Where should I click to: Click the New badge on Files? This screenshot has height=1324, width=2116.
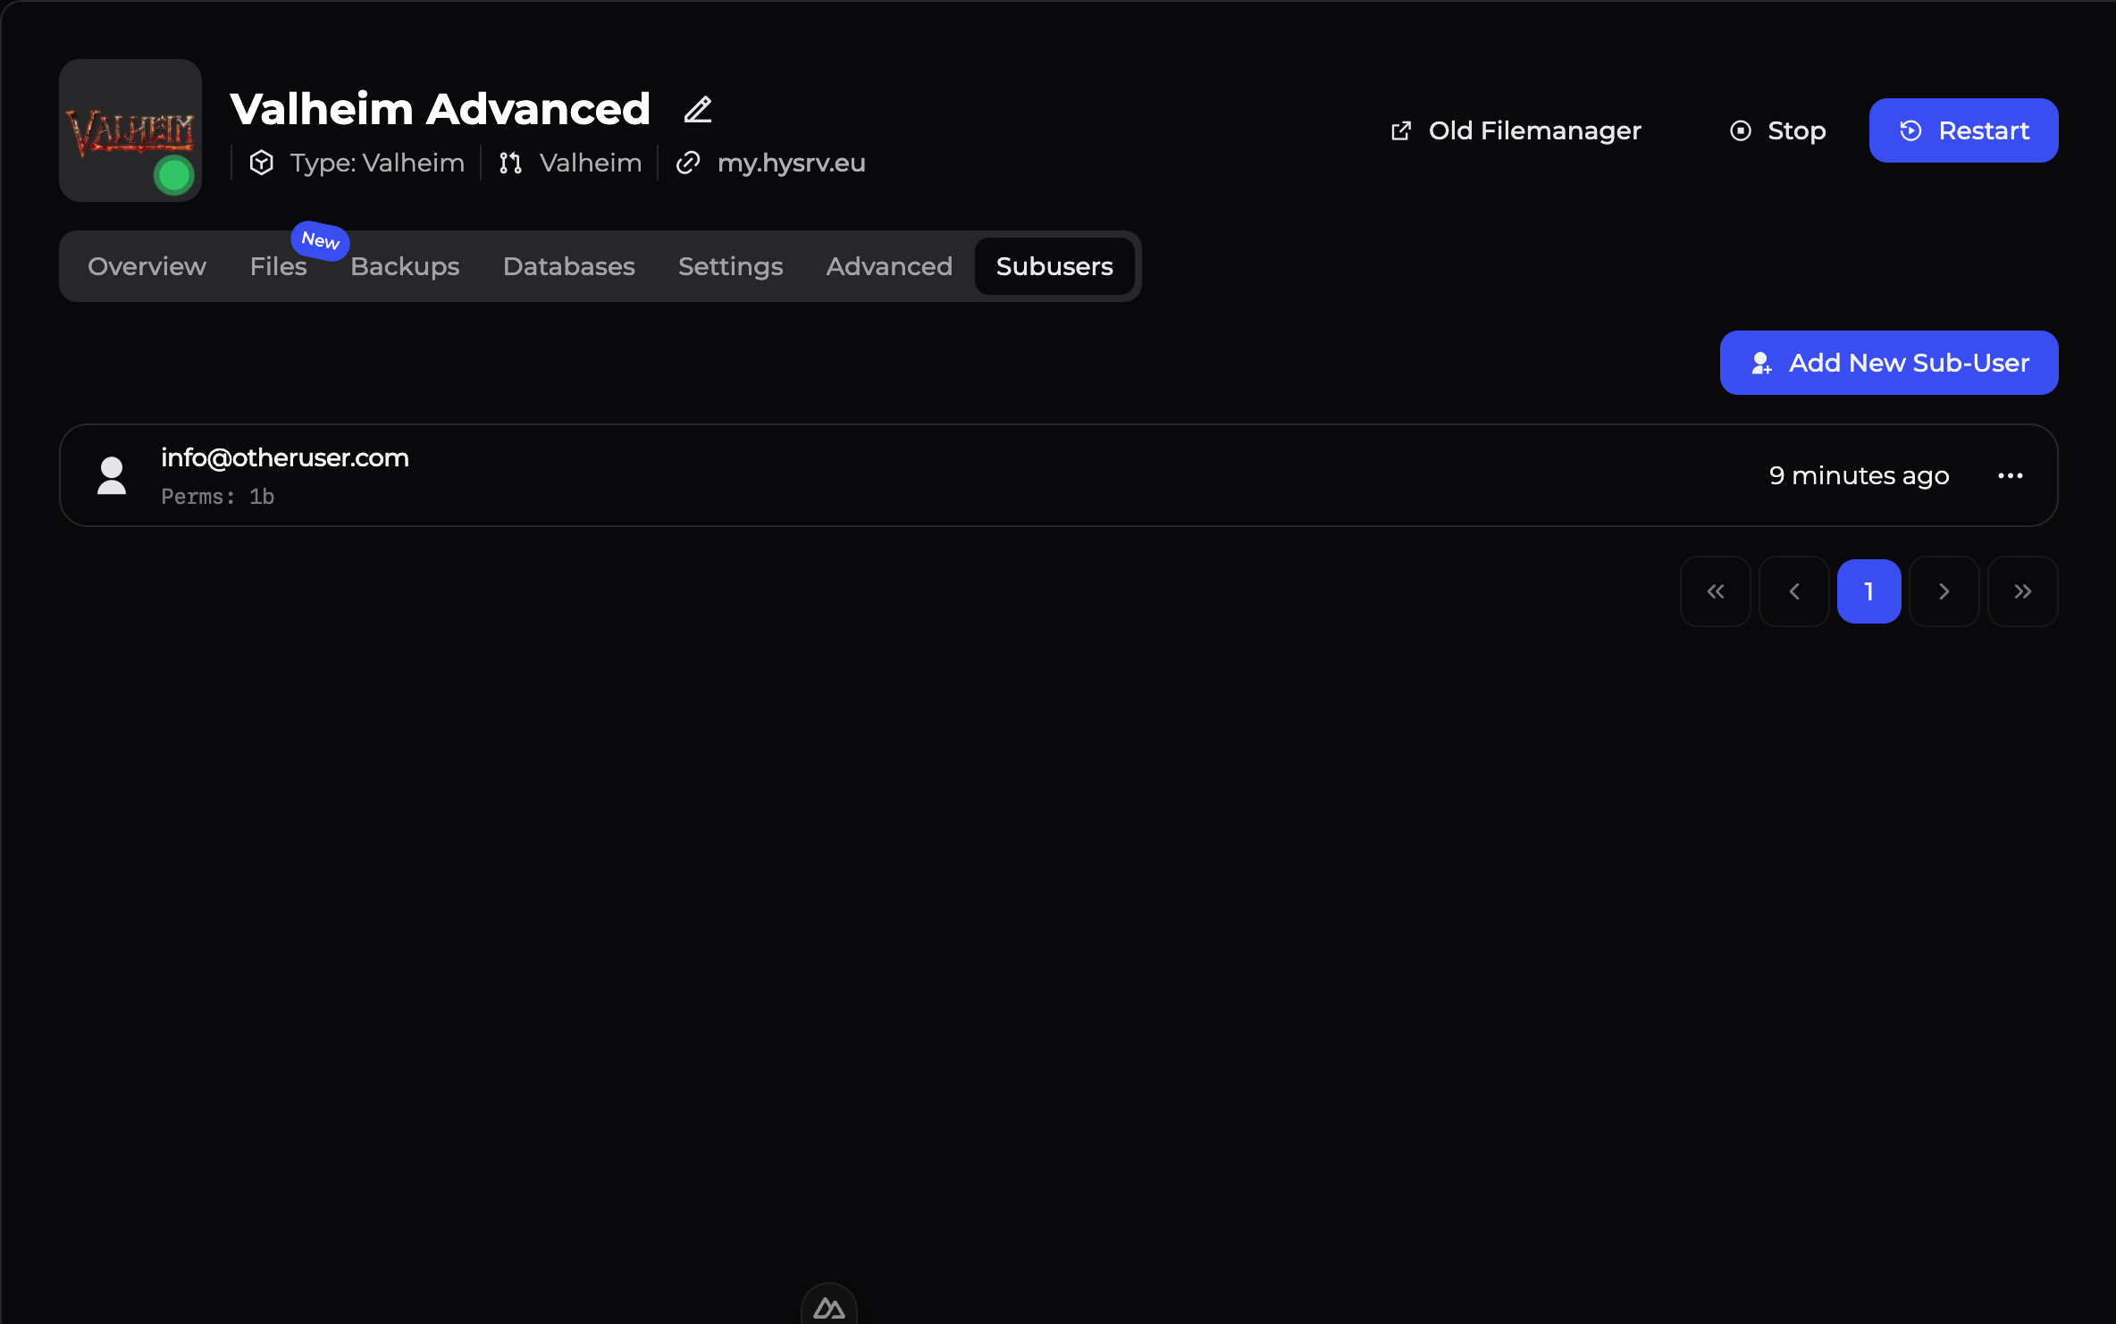pos(320,240)
